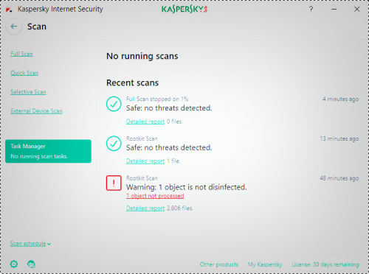Click License 30 days remaining
Screen dimensions: 369x274
[325, 264]
